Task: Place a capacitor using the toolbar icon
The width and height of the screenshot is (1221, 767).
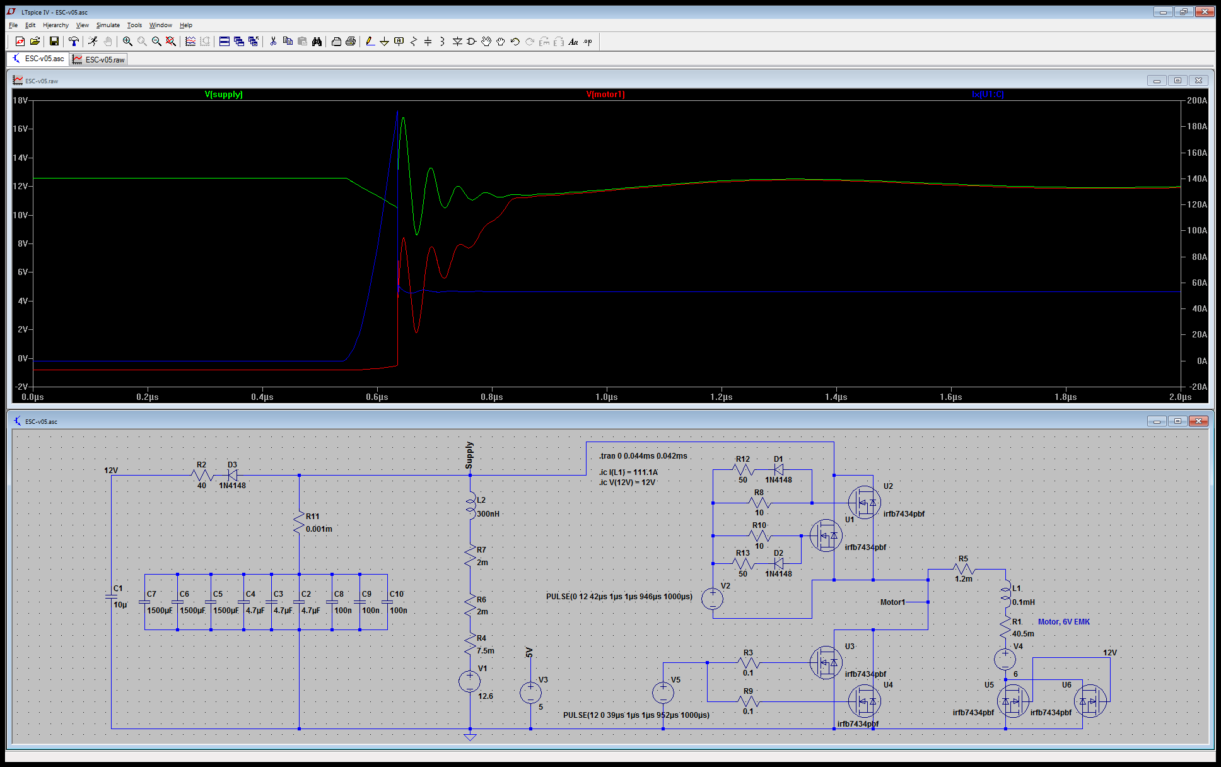Action: pos(428,42)
